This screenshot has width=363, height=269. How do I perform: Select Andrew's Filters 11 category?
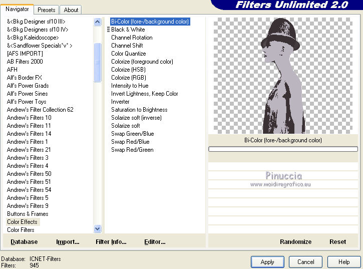[x=29, y=126]
